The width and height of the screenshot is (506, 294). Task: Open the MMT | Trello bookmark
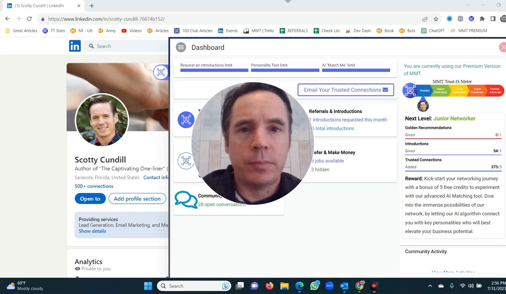pos(259,31)
